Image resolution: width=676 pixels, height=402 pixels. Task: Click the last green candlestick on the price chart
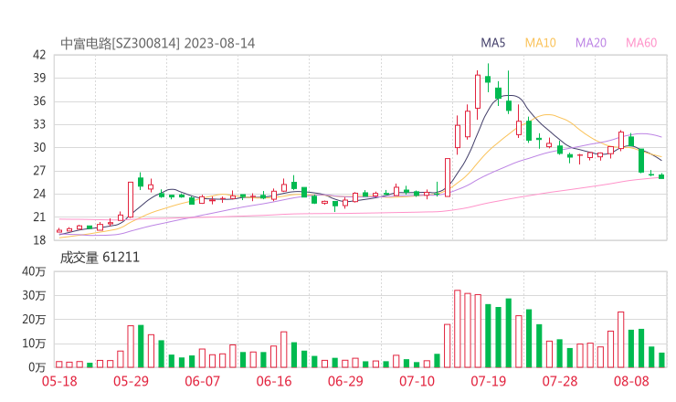661,176
